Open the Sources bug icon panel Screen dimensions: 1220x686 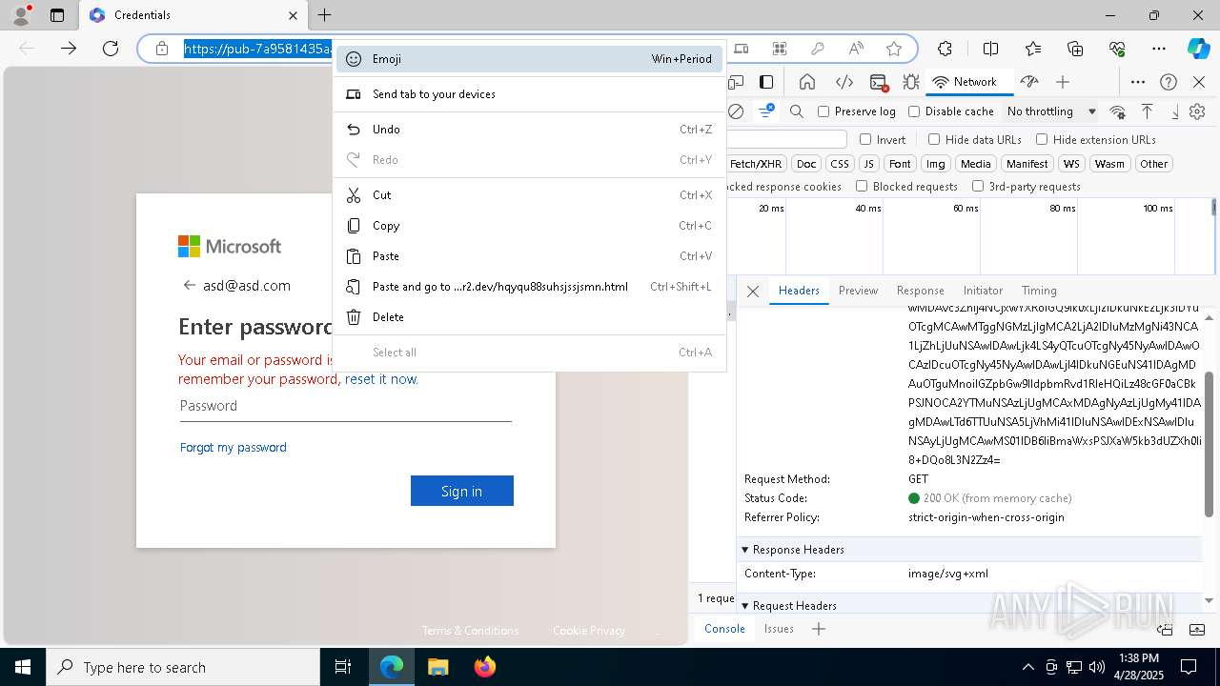point(911,82)
